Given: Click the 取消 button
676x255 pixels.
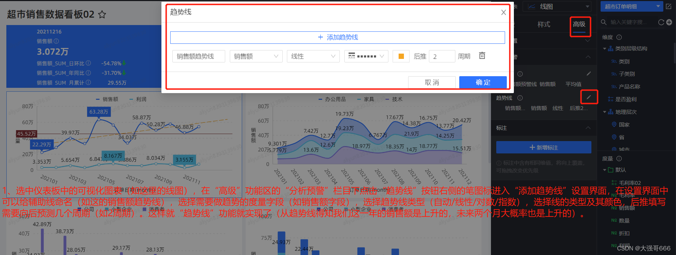Looking at the screenshot, I should (432, 82).
